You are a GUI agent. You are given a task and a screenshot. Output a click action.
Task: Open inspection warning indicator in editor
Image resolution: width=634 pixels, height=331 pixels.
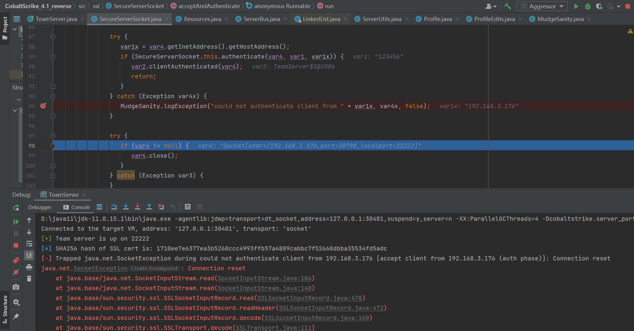tap(630, 31)
